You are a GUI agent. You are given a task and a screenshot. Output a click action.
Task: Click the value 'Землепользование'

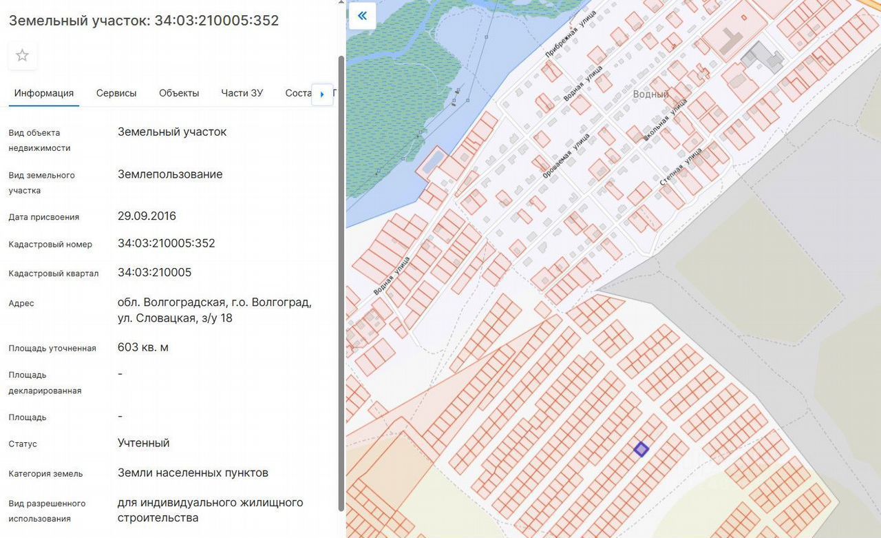pos(170,174)
